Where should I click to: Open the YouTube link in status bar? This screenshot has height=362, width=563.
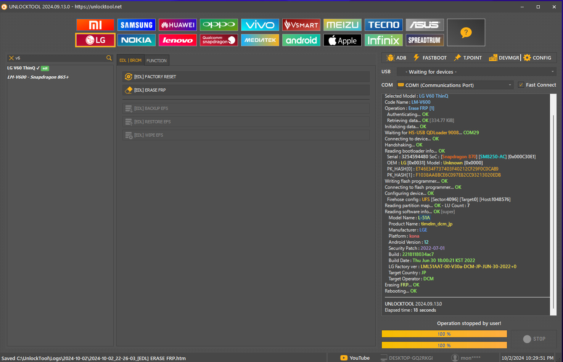tap(355, 358)
